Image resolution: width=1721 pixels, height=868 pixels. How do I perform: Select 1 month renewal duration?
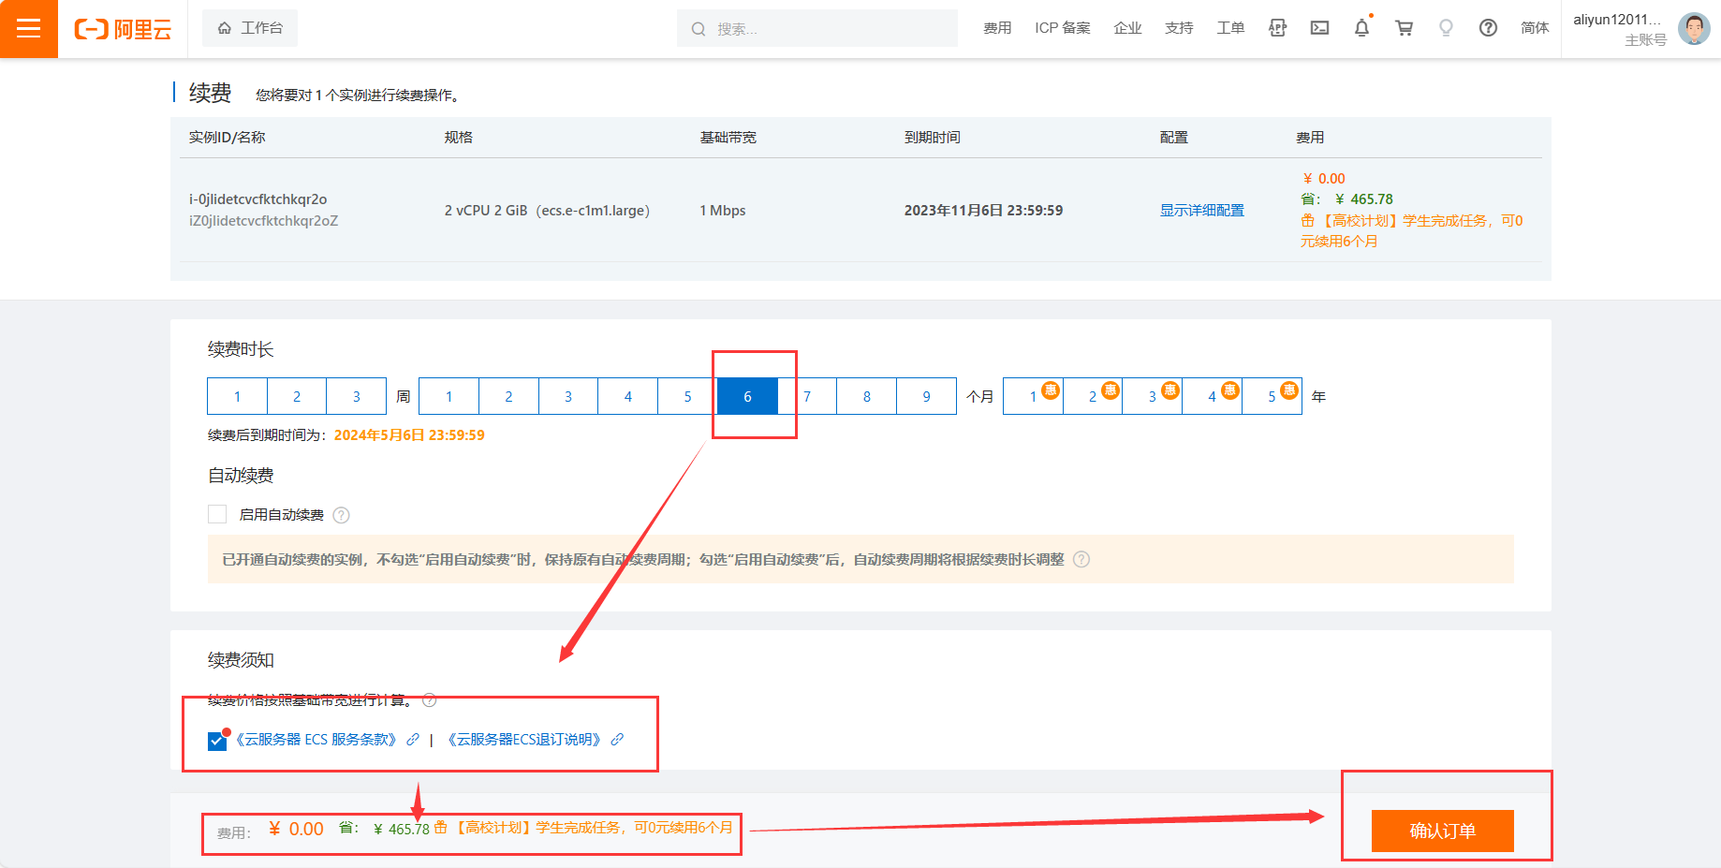tap(449, 396)
